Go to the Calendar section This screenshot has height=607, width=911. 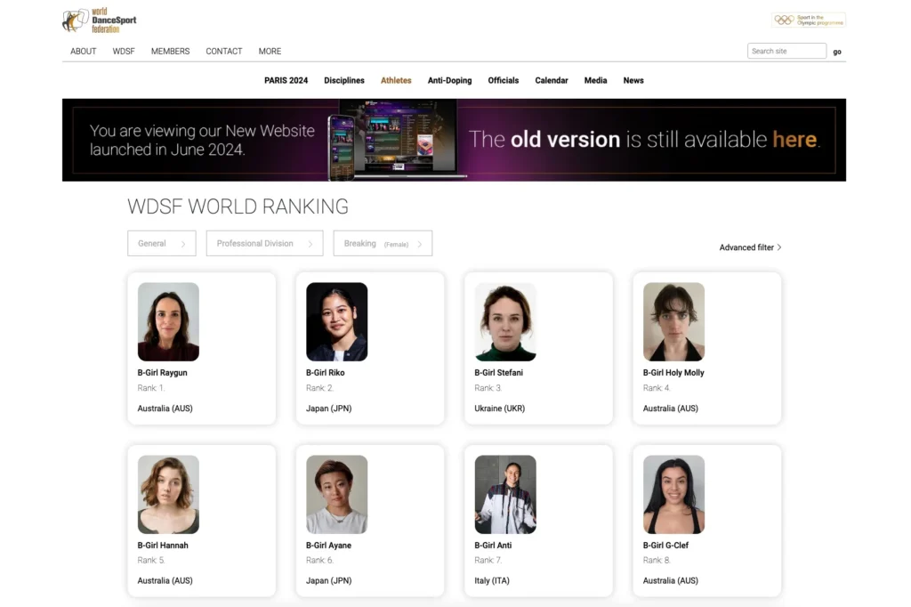tap(551, 80)
